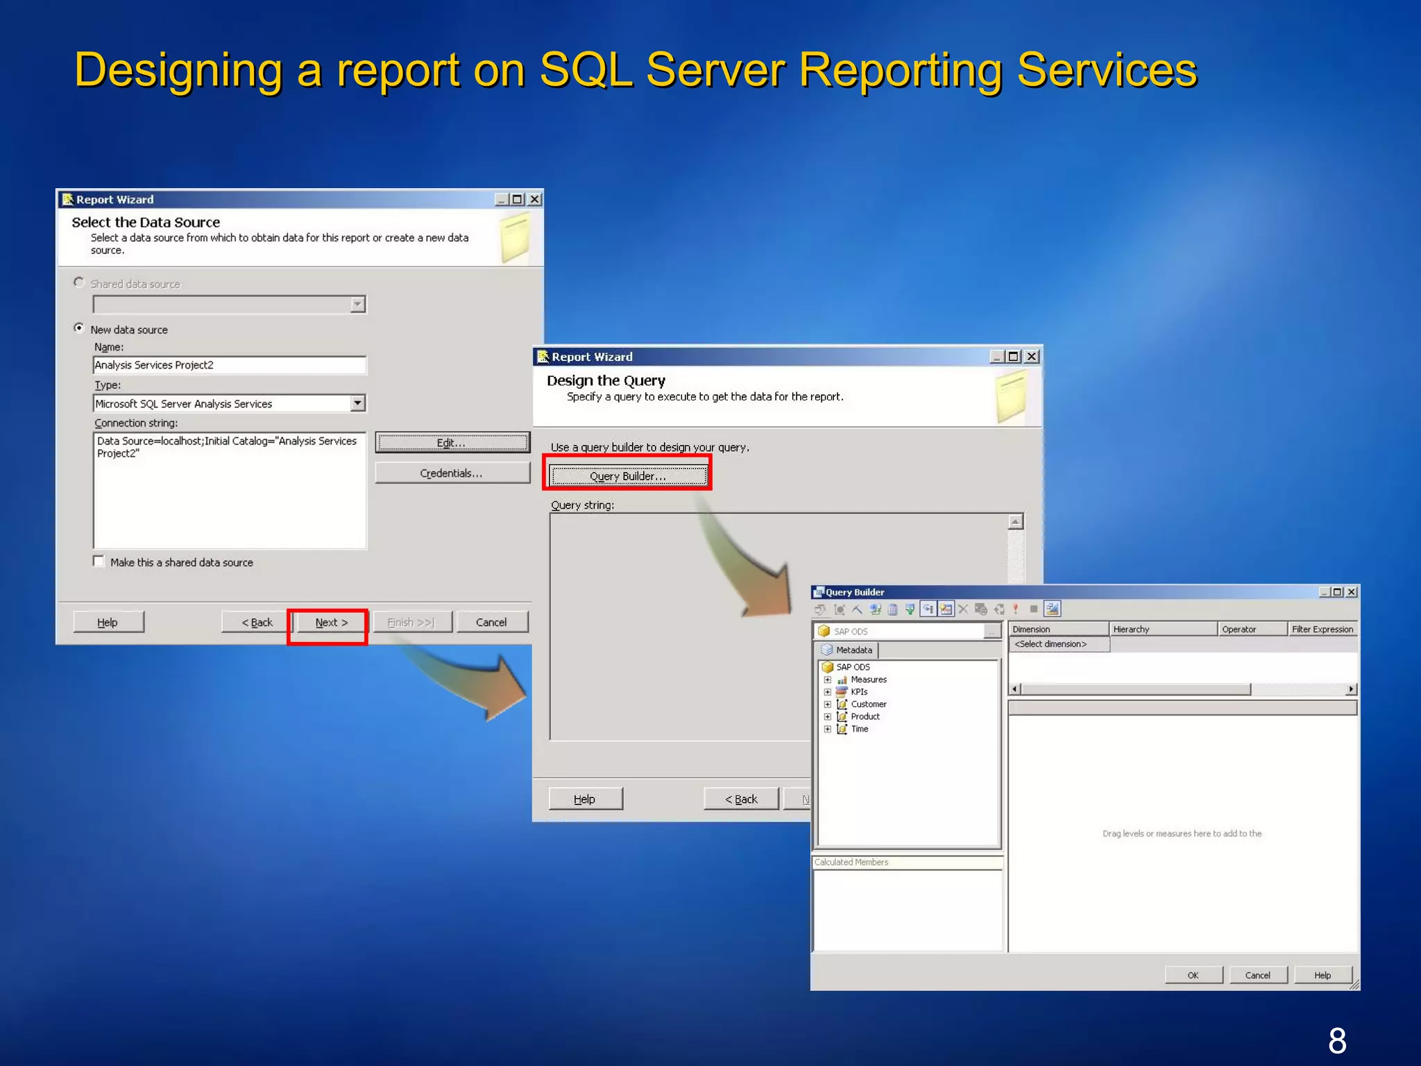Expand the Customer dimension node
Viewport: 1421px width, 1066px height.
[827, 704]
